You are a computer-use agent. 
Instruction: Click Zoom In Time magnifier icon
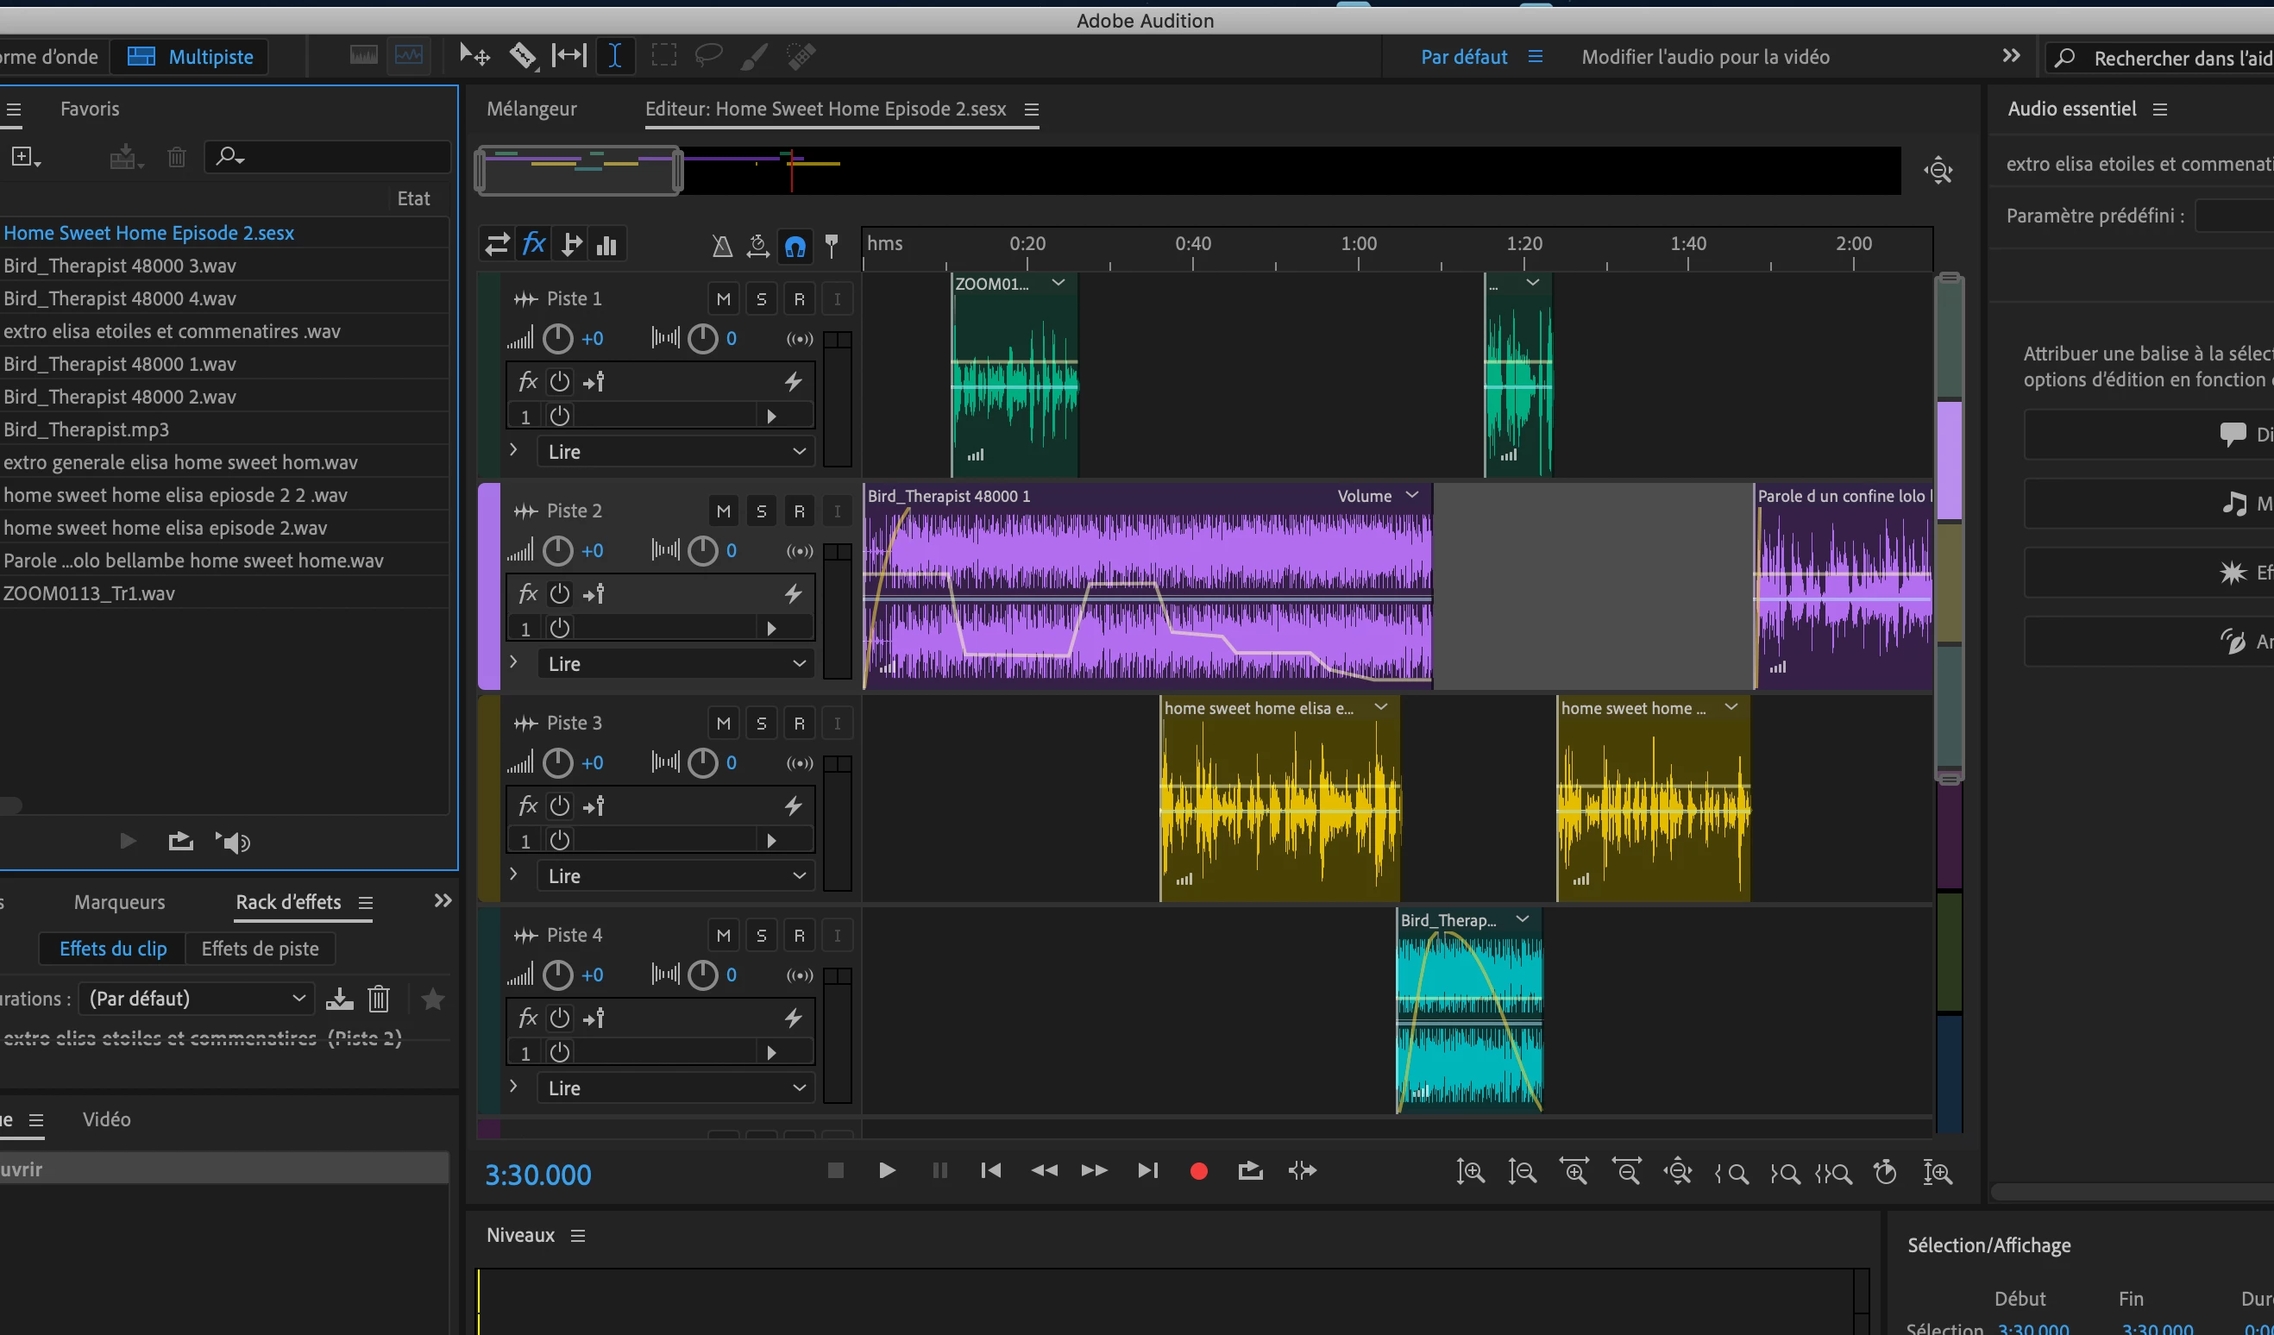pos(1574,1172)
